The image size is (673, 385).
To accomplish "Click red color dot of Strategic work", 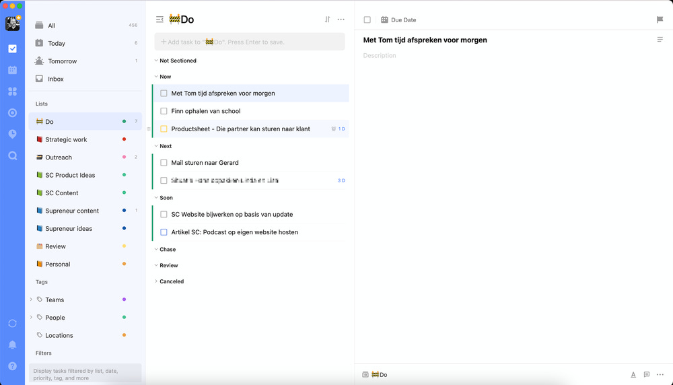I will [124, 139].
